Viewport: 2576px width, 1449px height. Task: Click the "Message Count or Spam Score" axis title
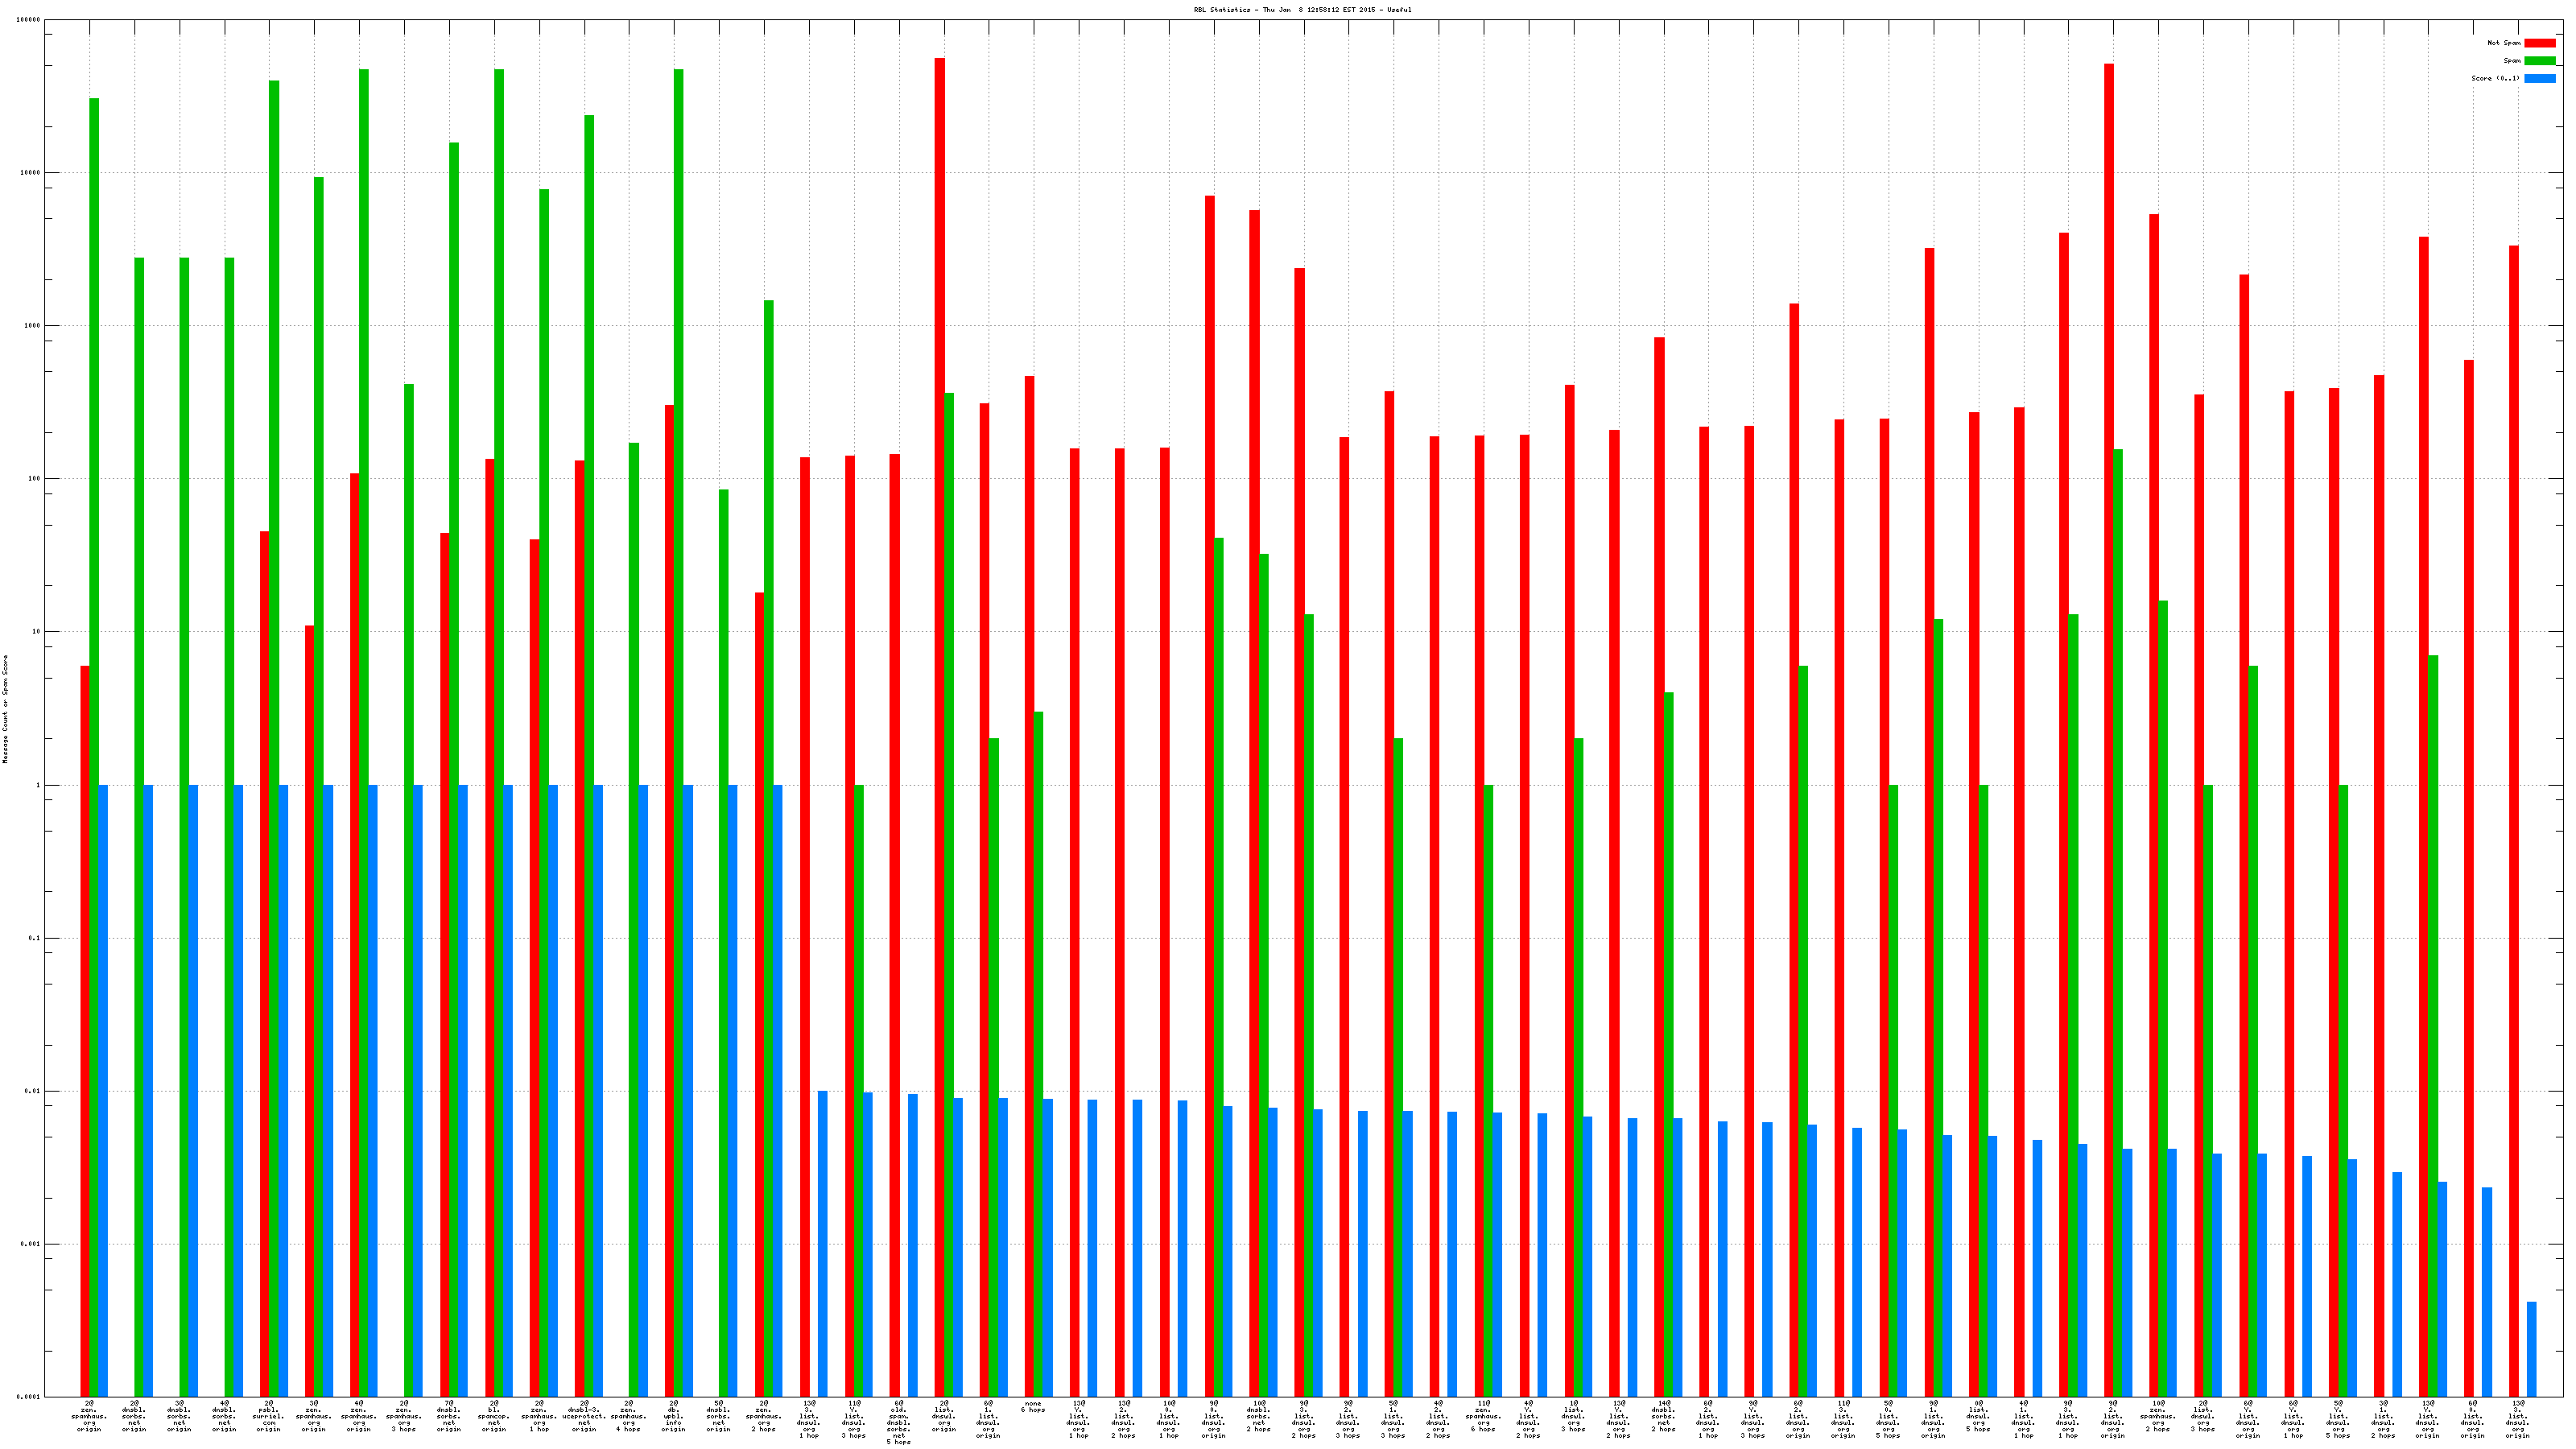[x=5, y=709]
